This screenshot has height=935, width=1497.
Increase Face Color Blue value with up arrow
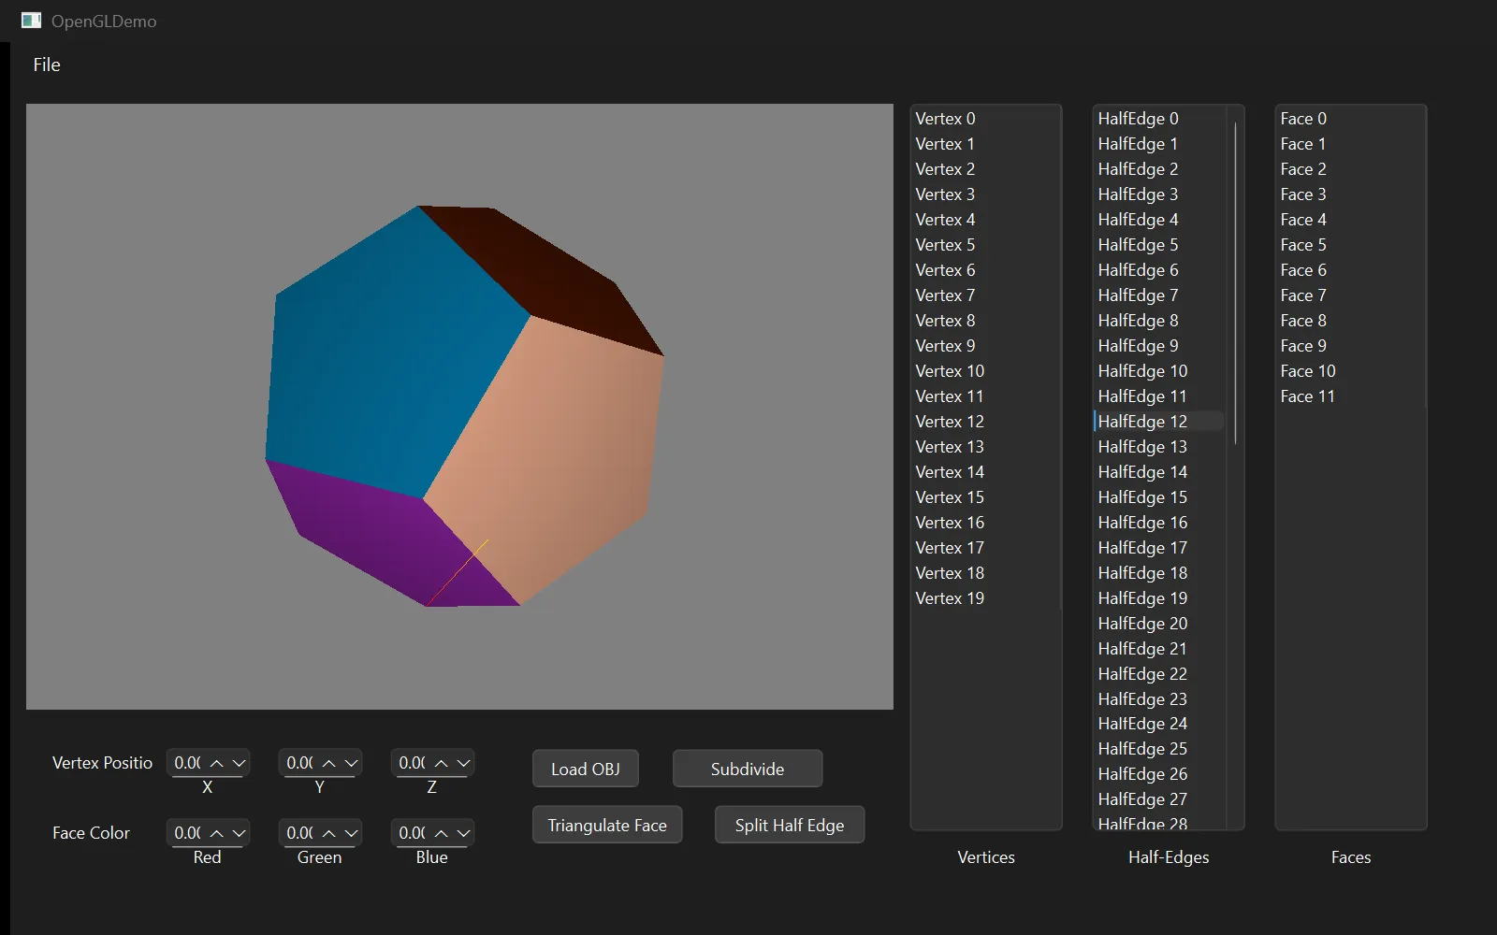click(x=442, y=833)
